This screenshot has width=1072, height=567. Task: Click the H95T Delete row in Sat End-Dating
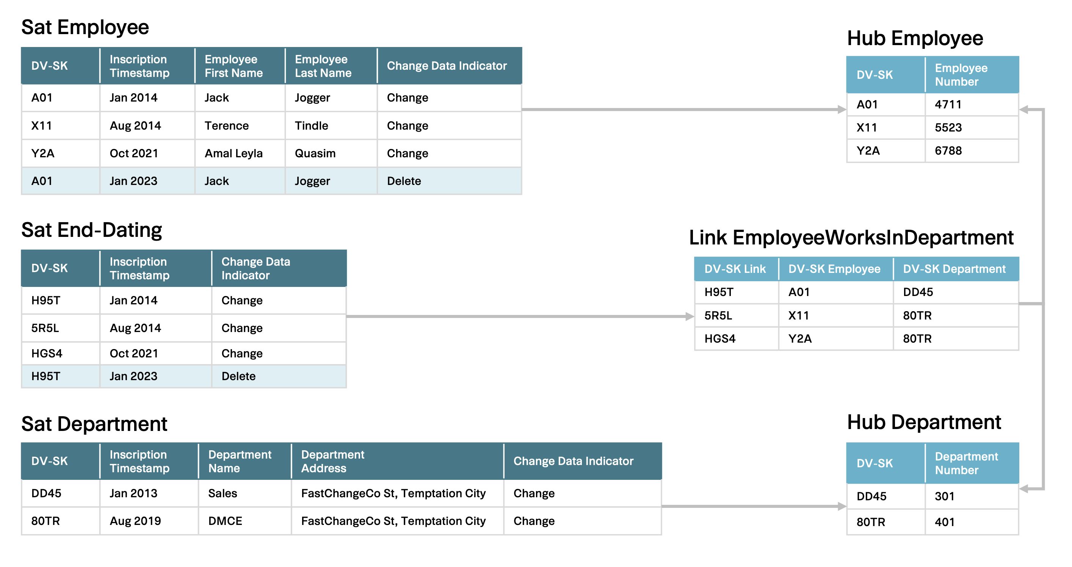183,376
